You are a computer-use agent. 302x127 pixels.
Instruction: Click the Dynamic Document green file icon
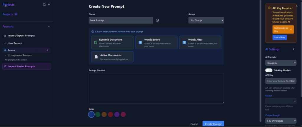[x=96, y=42]
